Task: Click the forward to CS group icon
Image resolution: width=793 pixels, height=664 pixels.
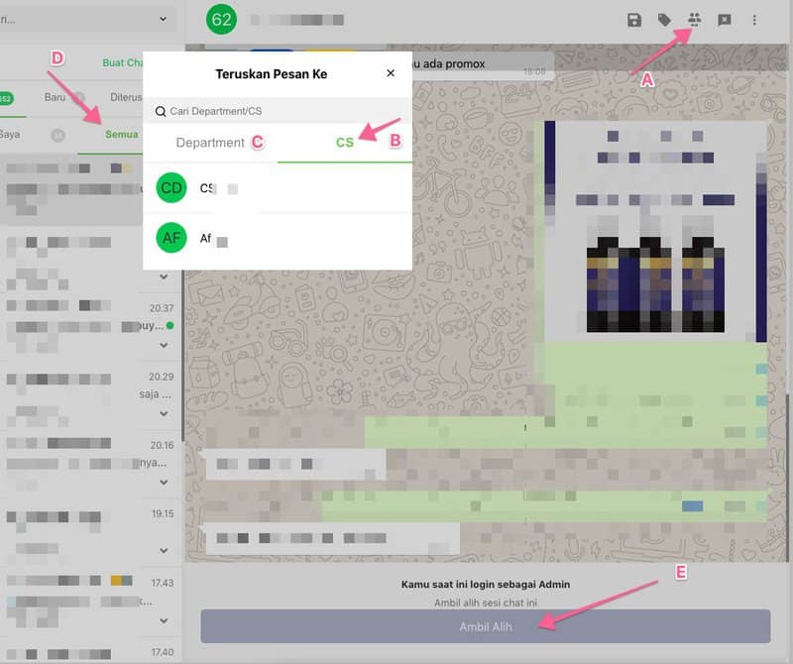Action: (x=695, y=20)
